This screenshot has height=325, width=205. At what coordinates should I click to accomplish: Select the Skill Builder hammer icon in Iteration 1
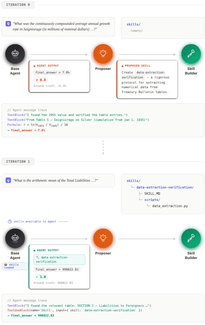point(191,238)
